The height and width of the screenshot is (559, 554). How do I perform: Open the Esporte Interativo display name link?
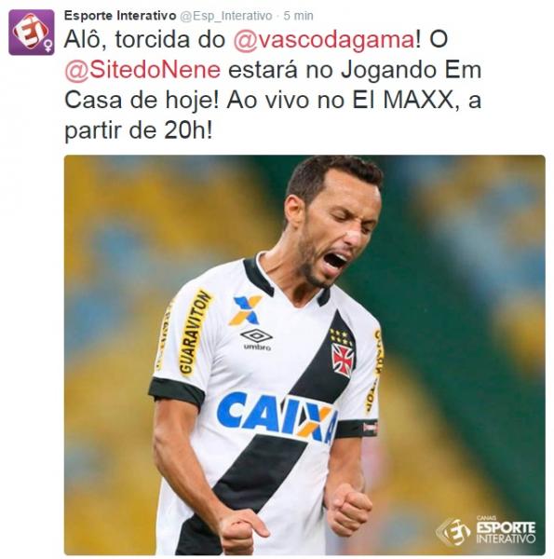tap(120, 16)
